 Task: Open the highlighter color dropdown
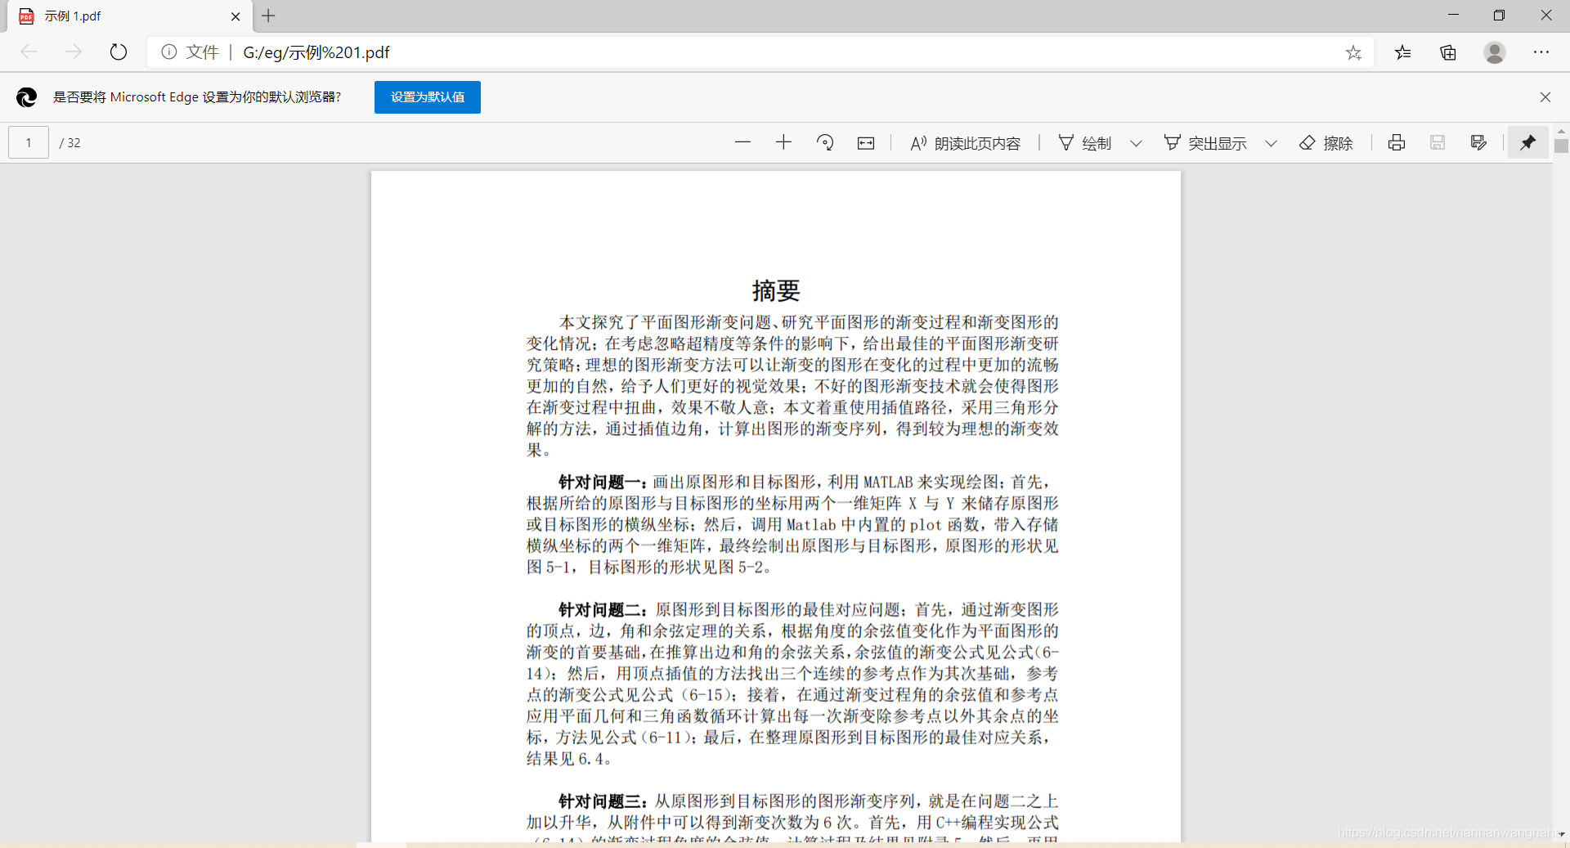(x=1271, y=143)
